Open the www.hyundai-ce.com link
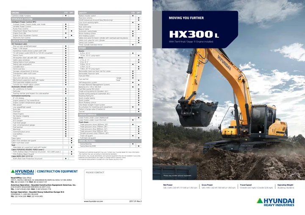The width and height of the screenshot is (305, 215). pos(93,201)
